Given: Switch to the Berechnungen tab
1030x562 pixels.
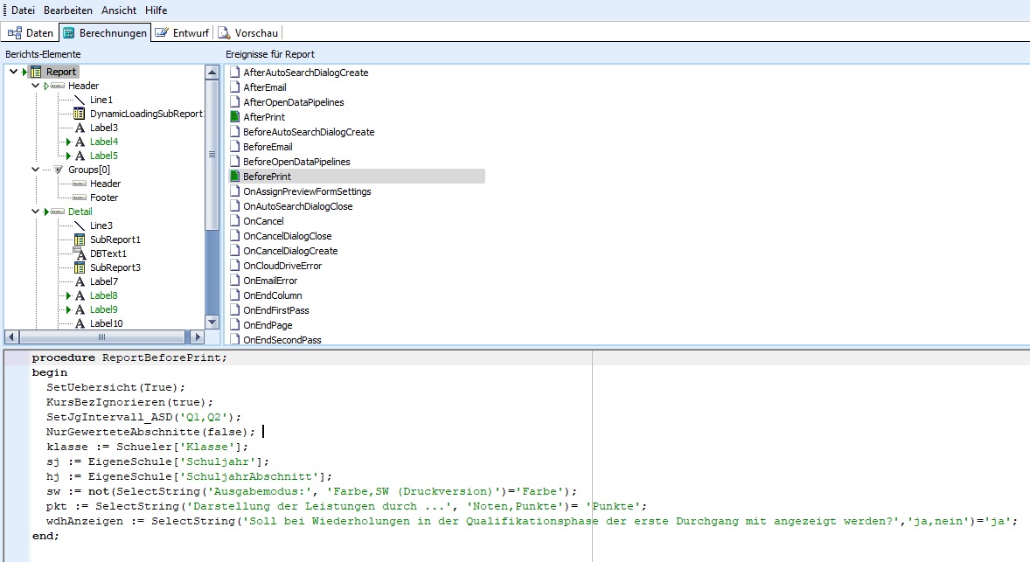Looking at the screenshot, I should tap(105, 33).
